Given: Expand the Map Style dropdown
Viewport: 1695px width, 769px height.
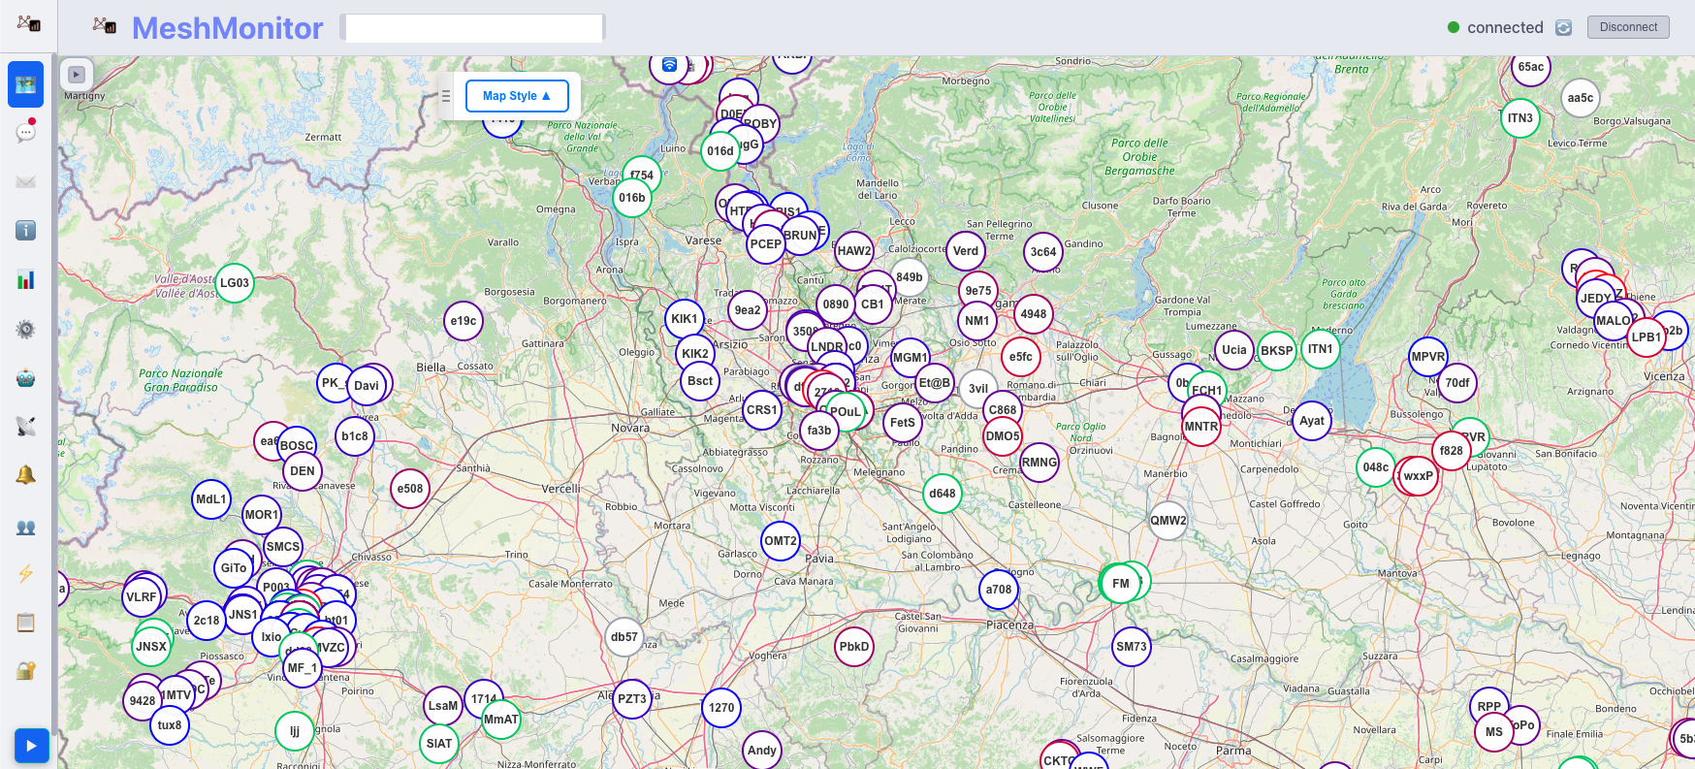Looking at the screenshot, I should (x=517, y=96).
